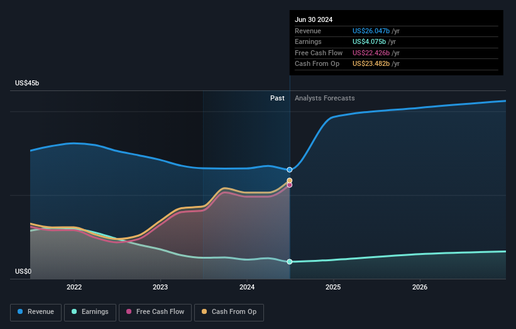This screenshot has width=516, height=329.
Task: Click the US$45b y-axis label
Action: 27,83
